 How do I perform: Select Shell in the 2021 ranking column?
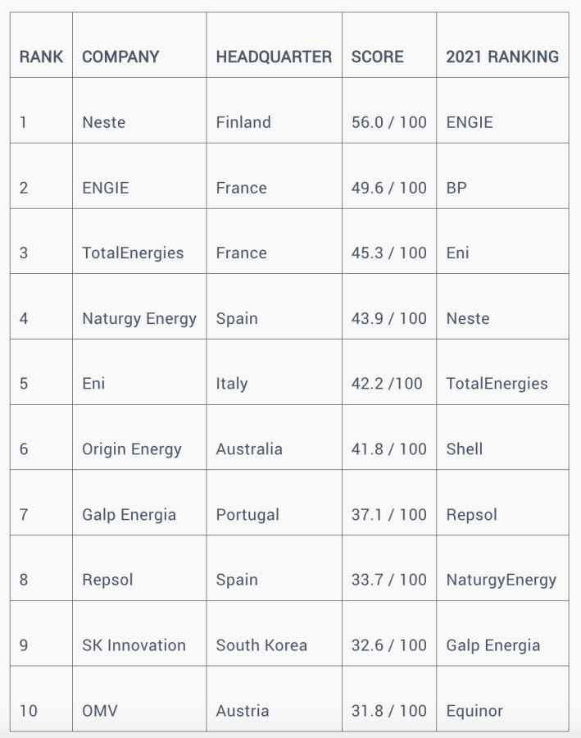point(465,449)
